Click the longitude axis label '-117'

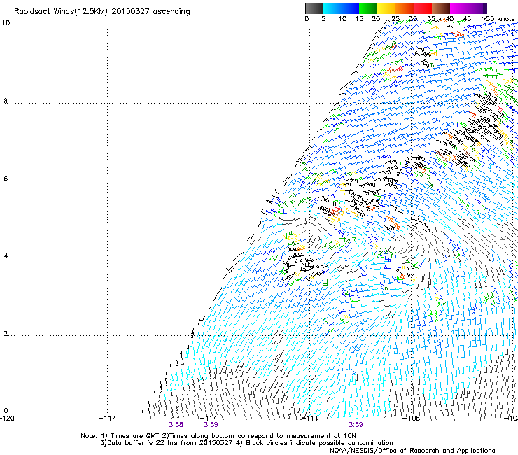[107, 419]
